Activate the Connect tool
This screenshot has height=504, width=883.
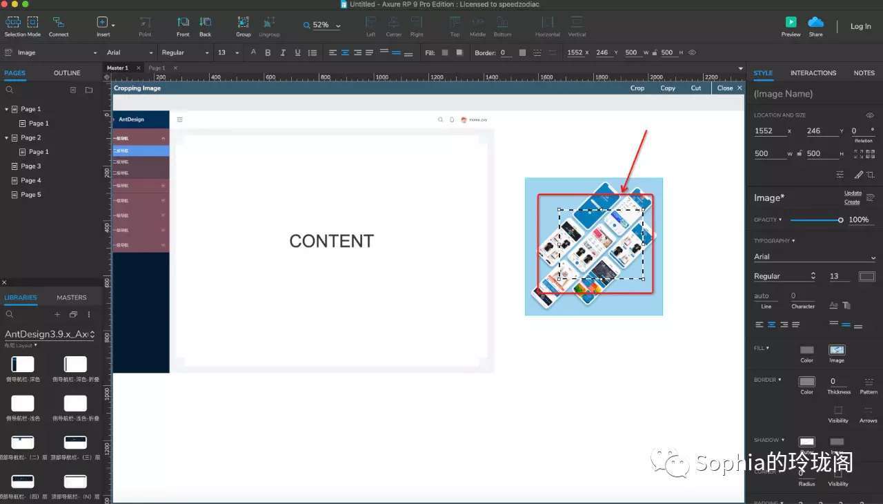pyautogui.click(x=59, y=26)
